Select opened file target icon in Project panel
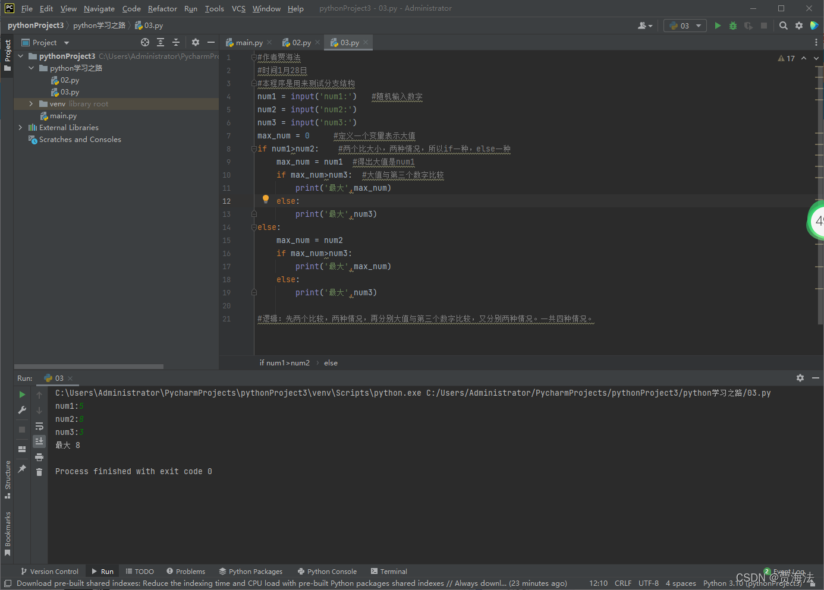The height and width of the screenshot is (590, 824). point(145,42)
